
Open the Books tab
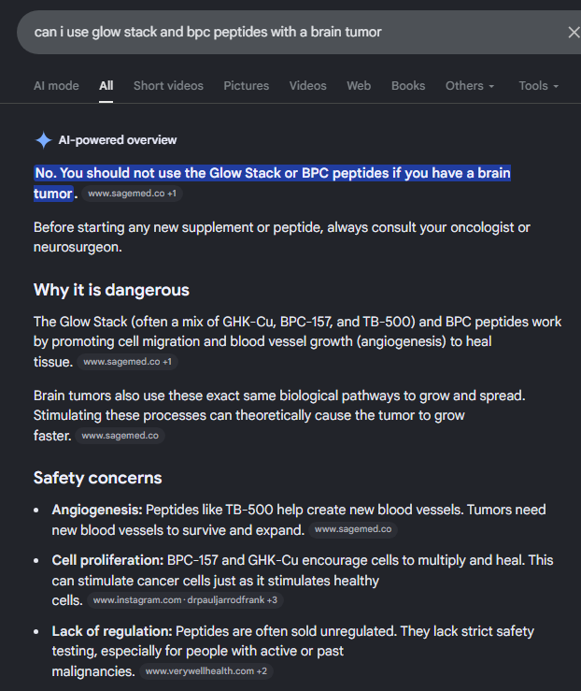(408, 85)
